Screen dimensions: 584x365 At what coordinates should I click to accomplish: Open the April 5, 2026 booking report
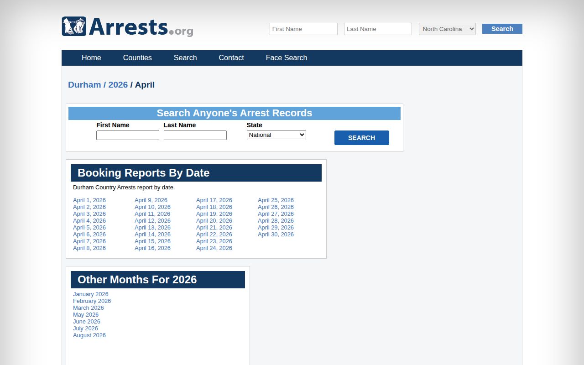pos(89,228)
